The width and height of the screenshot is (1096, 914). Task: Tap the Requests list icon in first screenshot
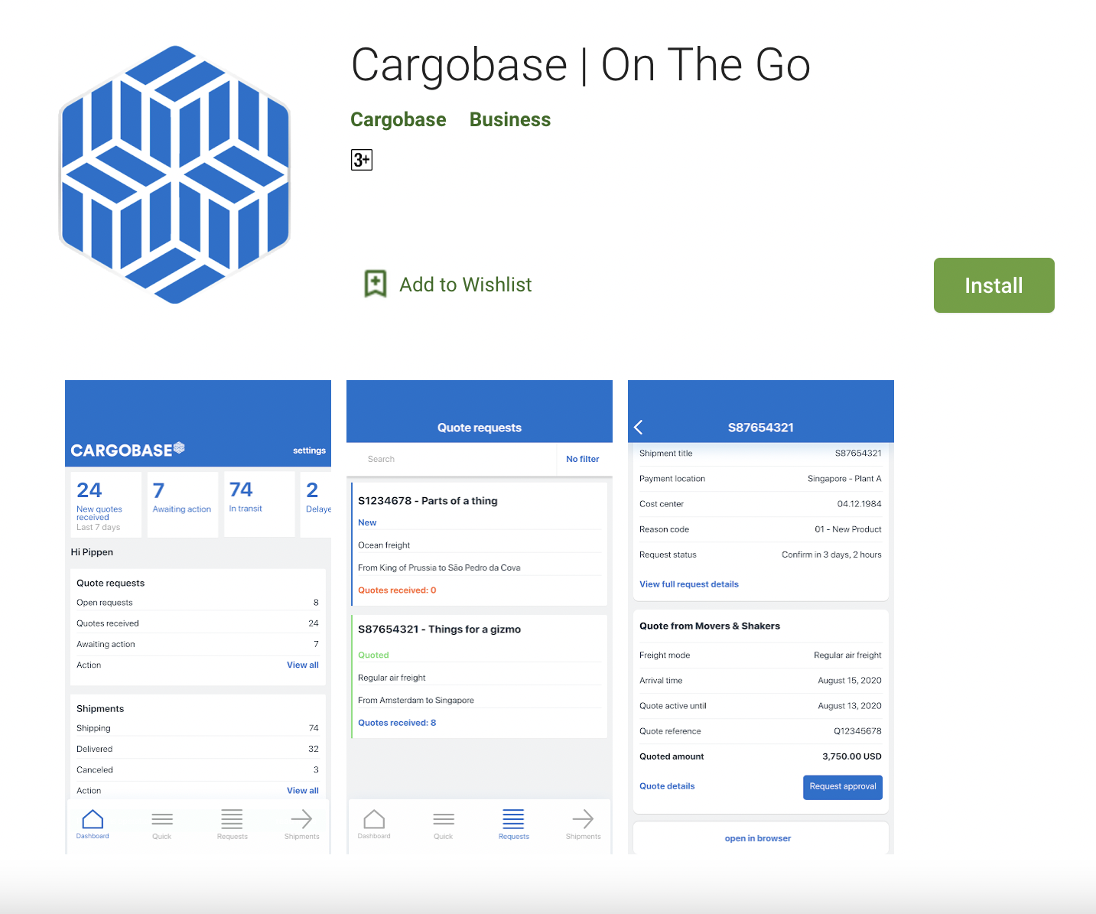pyautogui.click(x=232, y=820)
